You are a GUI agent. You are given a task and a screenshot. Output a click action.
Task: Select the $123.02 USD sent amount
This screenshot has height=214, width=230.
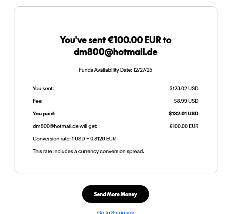point(184,88)
